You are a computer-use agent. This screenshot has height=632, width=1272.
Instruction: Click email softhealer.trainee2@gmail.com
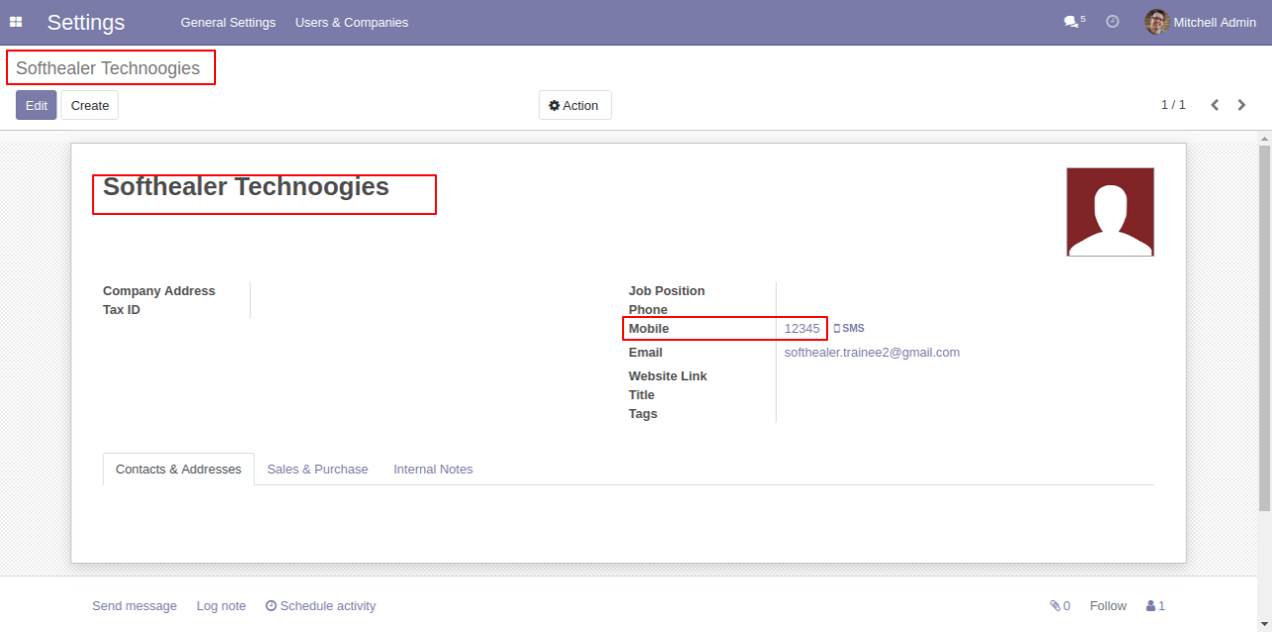pyautogui.click(x=872, y=353)
